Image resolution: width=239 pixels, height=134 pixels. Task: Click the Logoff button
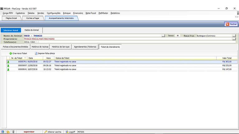(70, 132)
